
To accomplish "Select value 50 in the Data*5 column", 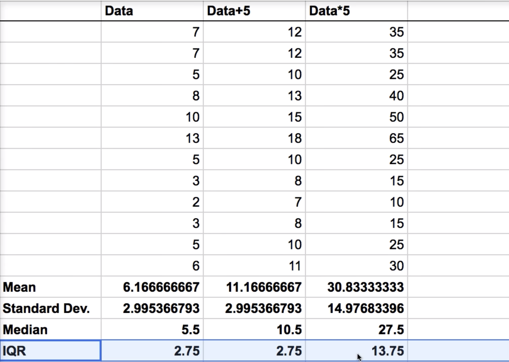I will point(357,117).
